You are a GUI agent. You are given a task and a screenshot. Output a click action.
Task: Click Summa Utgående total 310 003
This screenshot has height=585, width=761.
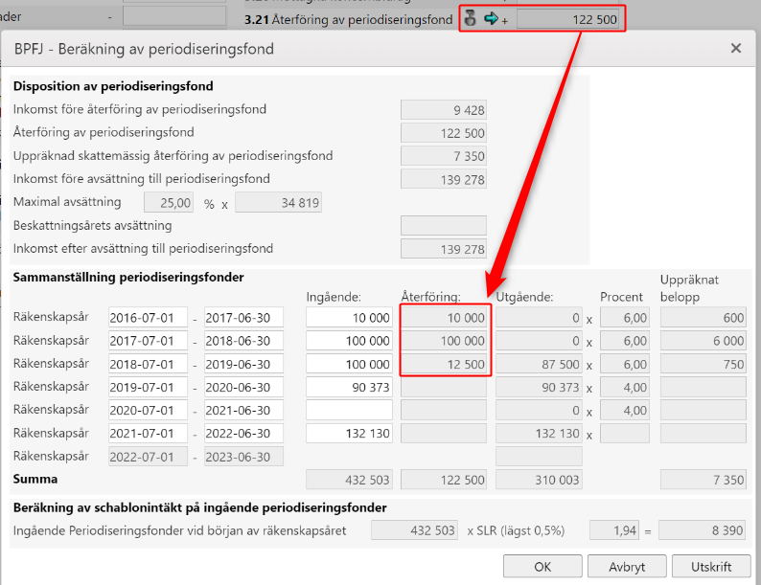click(539, 480)
